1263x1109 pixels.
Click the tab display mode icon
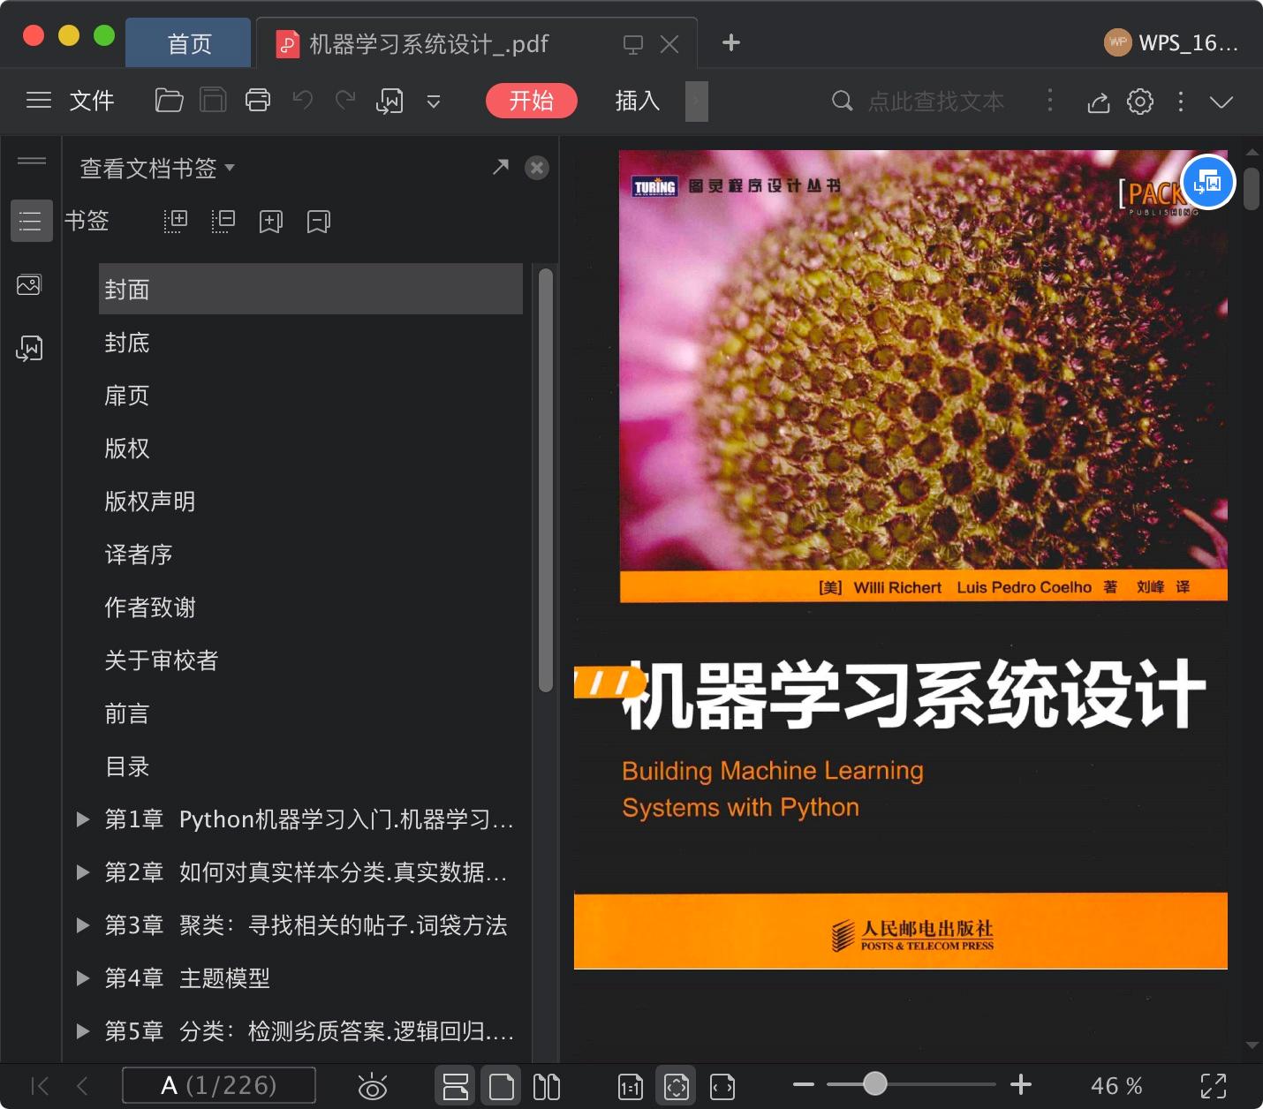click(633, 44)
